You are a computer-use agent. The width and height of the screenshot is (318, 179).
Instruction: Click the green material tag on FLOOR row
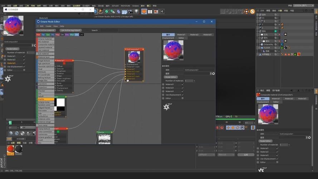pyautogui.click(x=282, y=48)
